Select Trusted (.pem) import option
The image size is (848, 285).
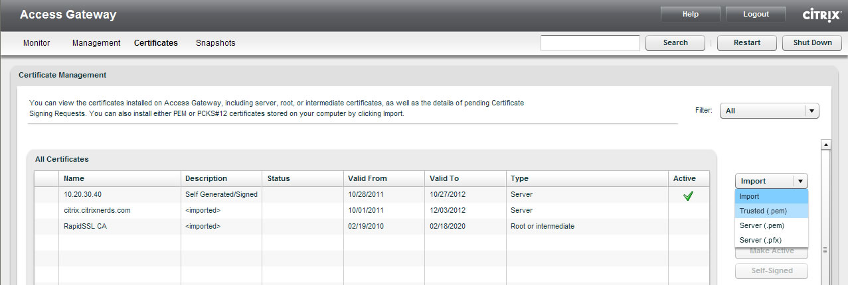click(772, 211)
